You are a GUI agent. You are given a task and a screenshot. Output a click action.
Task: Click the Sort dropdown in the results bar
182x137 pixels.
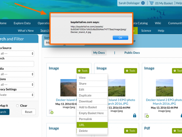click(54, 43)
